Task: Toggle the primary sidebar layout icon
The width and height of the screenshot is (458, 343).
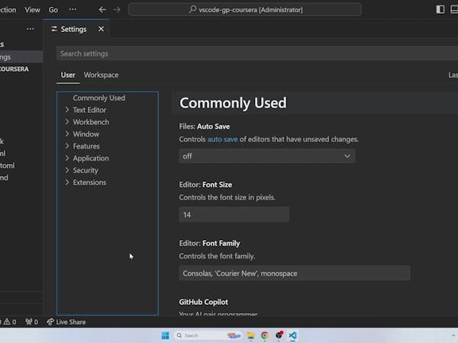Action: [440, 9]
